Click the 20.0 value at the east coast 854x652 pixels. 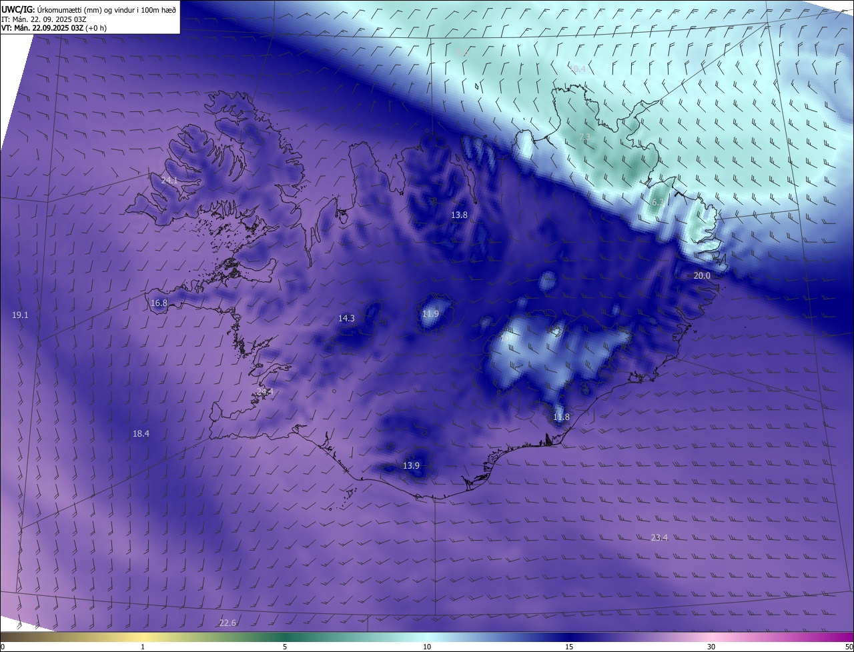[702, 275]
